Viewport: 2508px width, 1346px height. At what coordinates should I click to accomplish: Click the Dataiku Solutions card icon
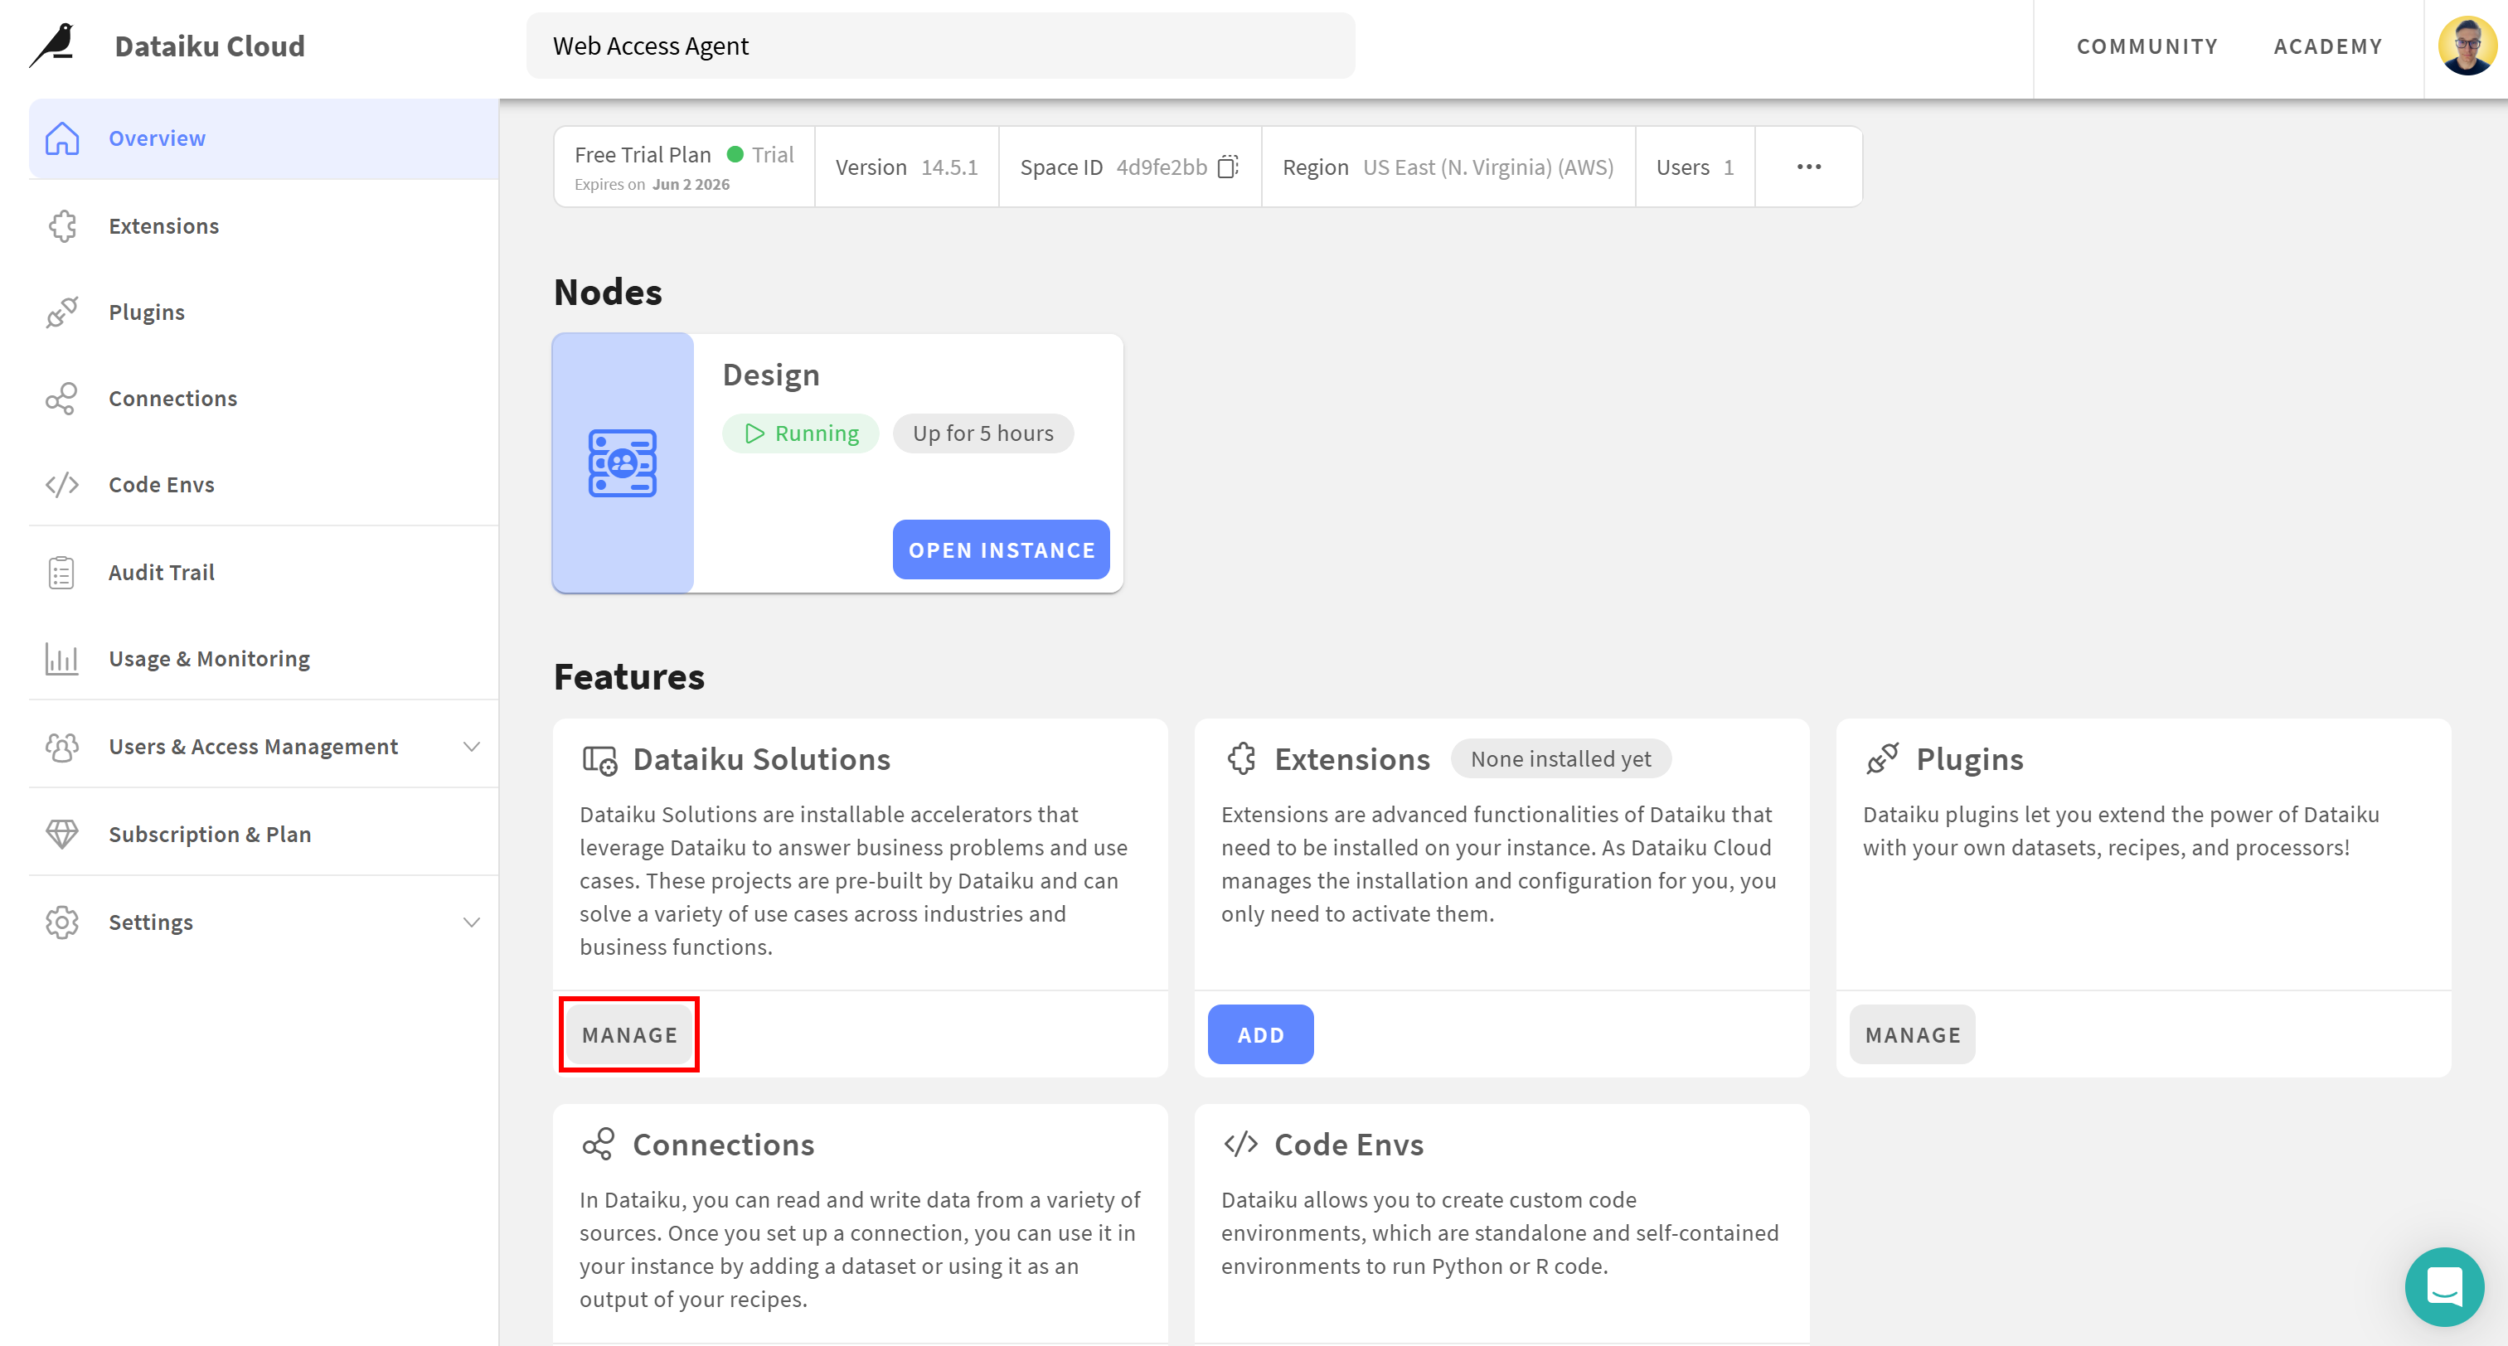click(x=599, y=759)
